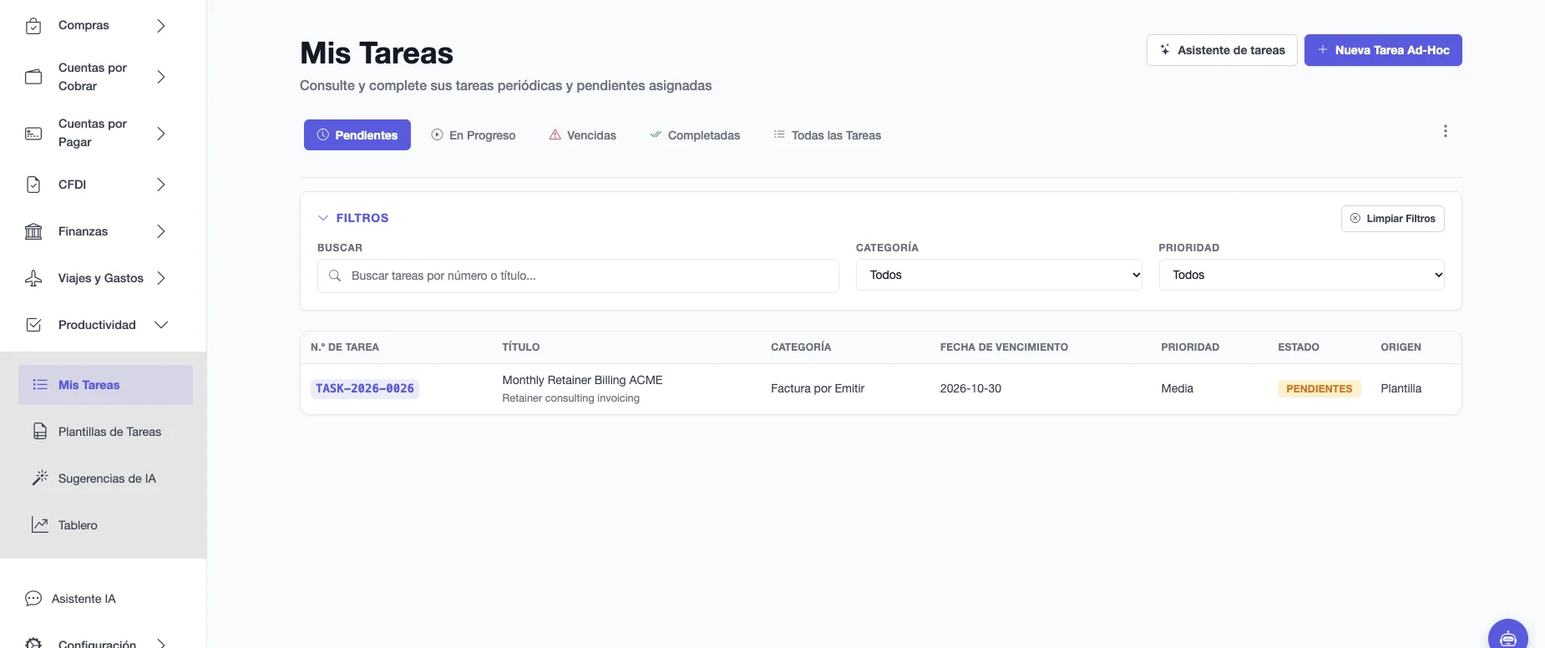This screenshot has height=648, width=1545.
Task: Click the Configuración gear icon
Action: point(33,643)
